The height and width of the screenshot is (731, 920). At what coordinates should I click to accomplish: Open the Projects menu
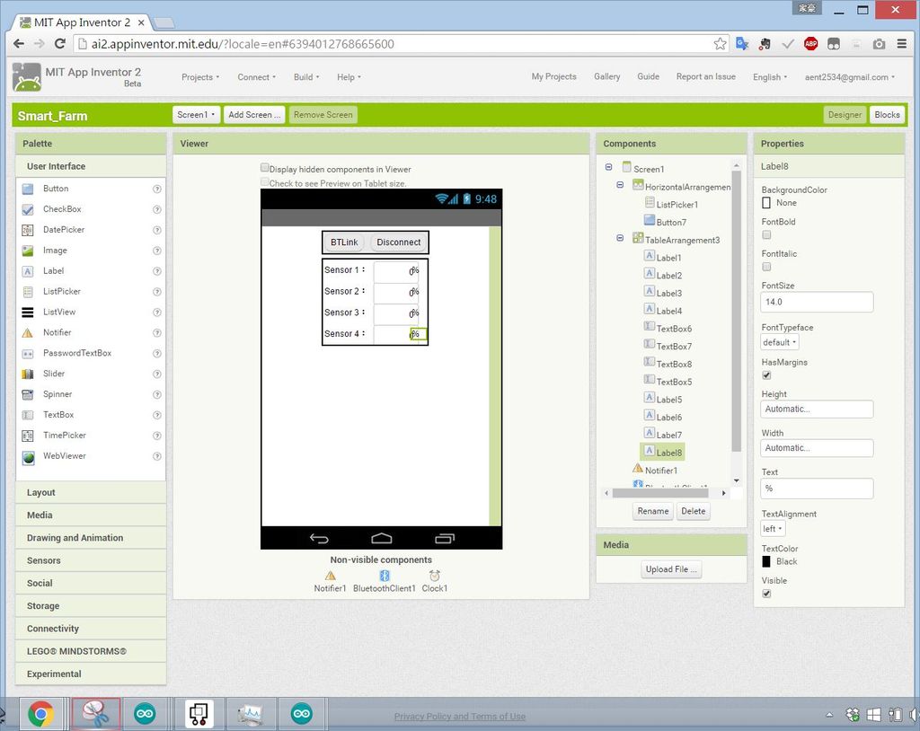point(200,77)
